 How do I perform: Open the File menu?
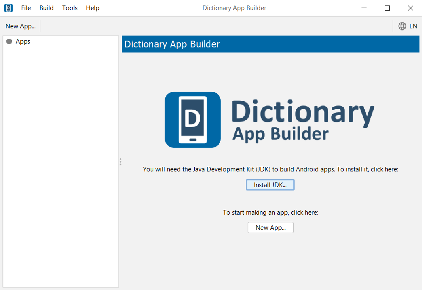pyautogui.click(x=26, y=8)
